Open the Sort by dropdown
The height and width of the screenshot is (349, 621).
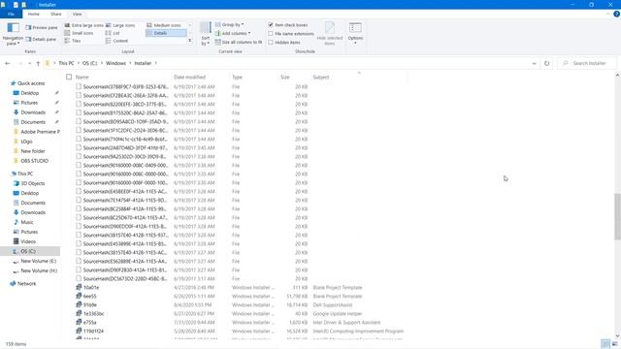pyautogui.click(x=205, y=34)
